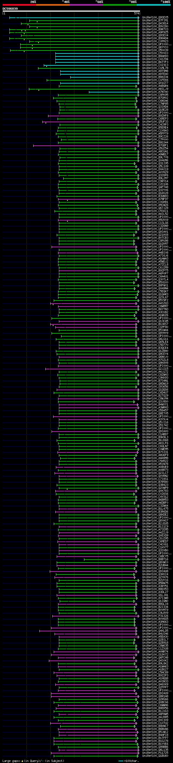Select the label UniRef100_Q01GT7
The width and height of the screenshot is (173, 763).
[155, 83]
